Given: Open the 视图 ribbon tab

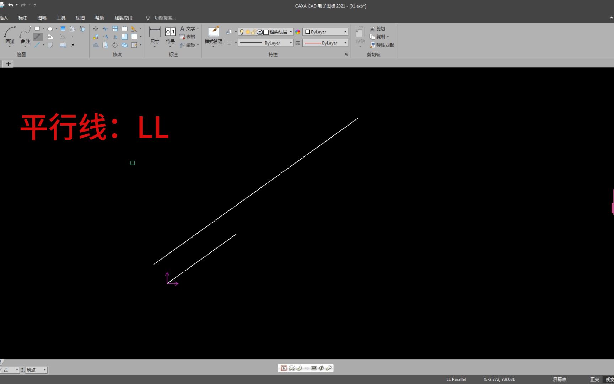Looking at the screenshot, I should pos(80,18).
